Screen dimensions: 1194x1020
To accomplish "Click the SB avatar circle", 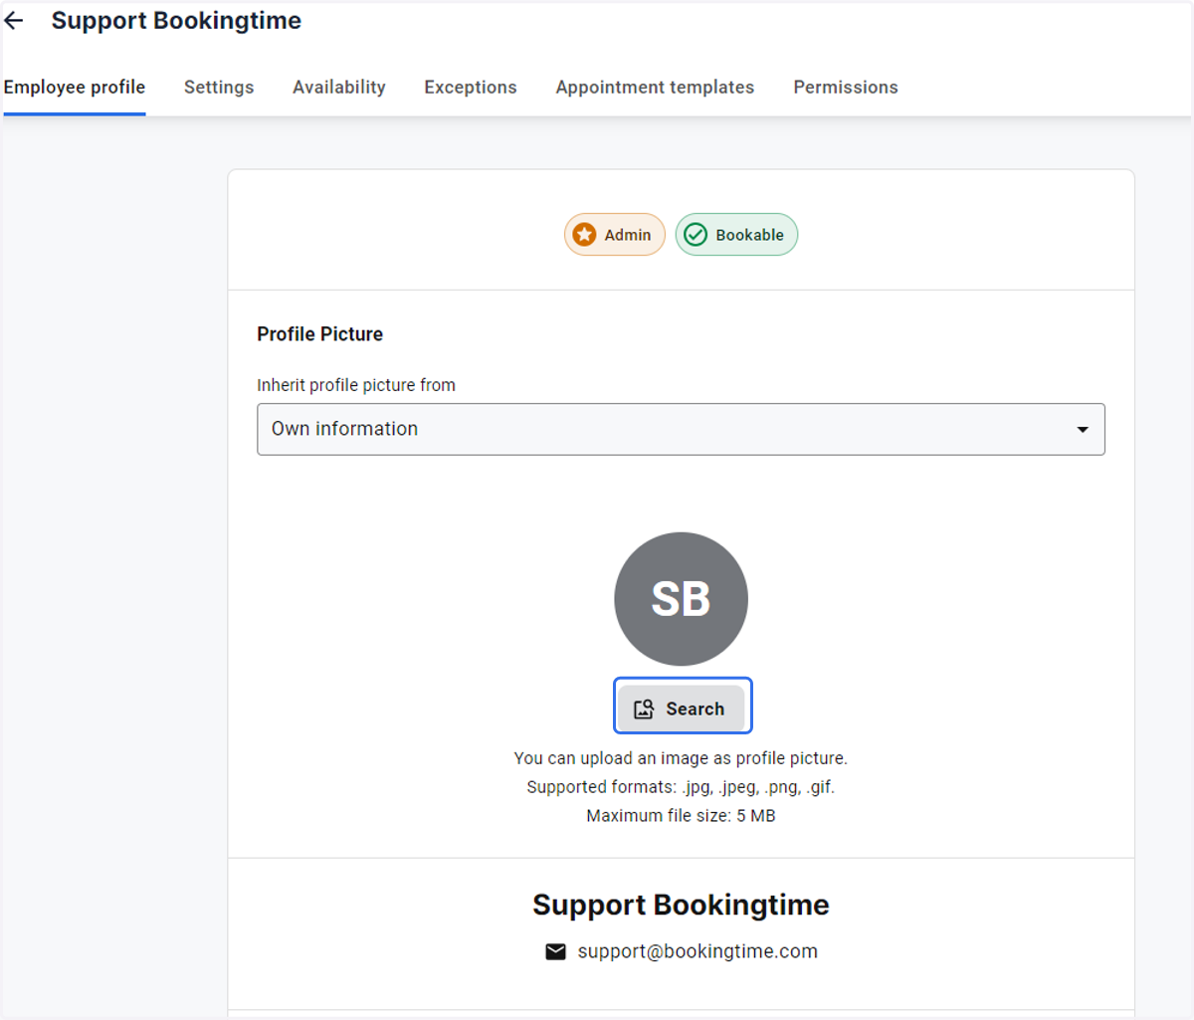I will point(681,599).
